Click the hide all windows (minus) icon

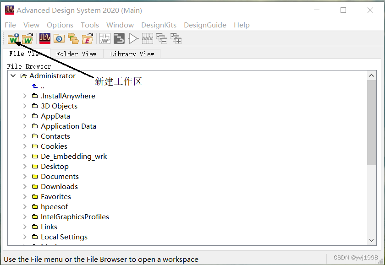(162, 38)
